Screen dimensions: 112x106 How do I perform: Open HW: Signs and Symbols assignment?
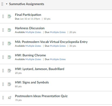(x=32, y=82)
